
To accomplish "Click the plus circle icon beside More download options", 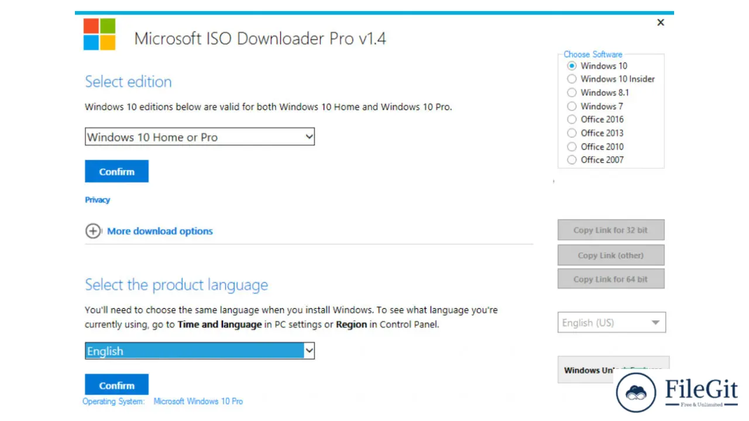I will point(93,231).
